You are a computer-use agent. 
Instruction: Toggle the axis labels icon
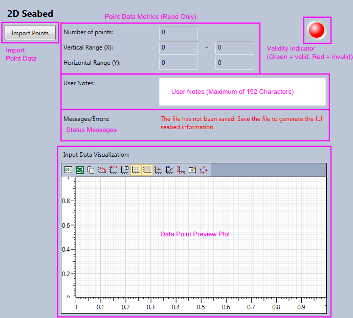pos(181,170)
